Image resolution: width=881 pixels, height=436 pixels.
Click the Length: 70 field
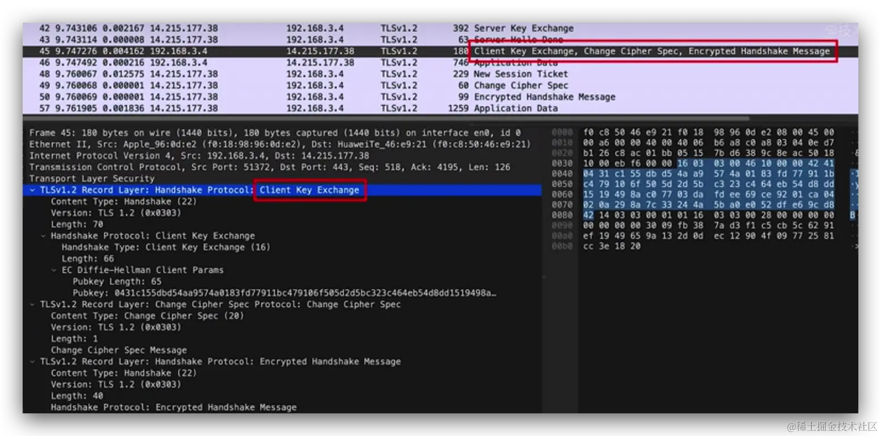[77, 224]
